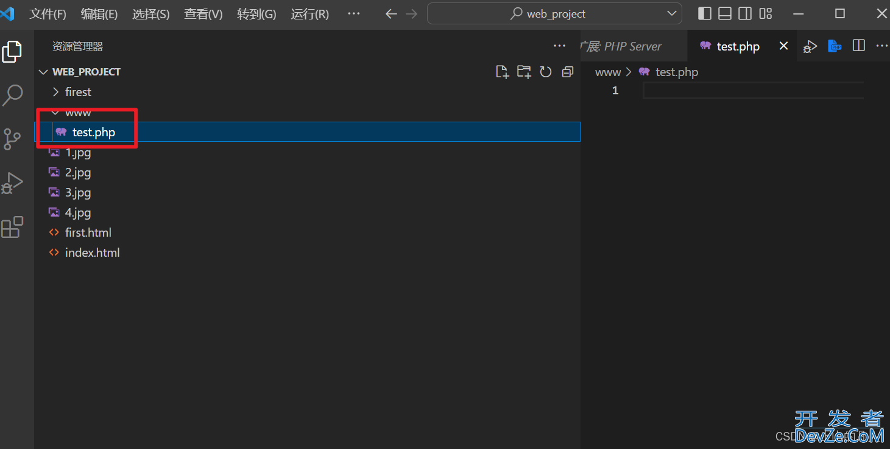This screenshot has width=890, height=449.
Task: Open the 转到(G) menu
Action: pyautogui.click(x=256, y=15)
